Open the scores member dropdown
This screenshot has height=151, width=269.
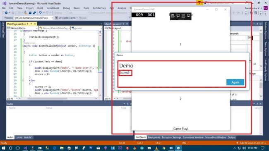click(86, 28)
